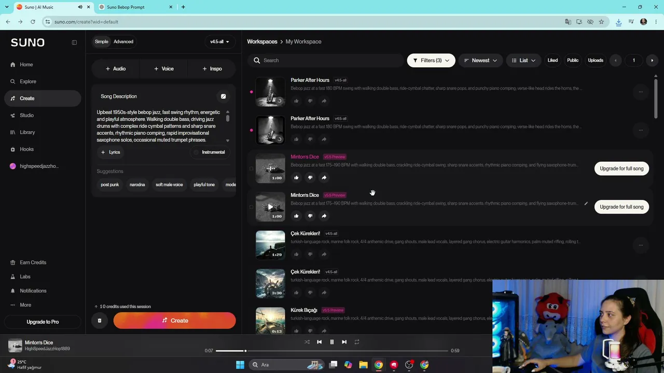Open the Chrome tab search dropdown
The image size is (664, 373).
click(x=7, y=7)
